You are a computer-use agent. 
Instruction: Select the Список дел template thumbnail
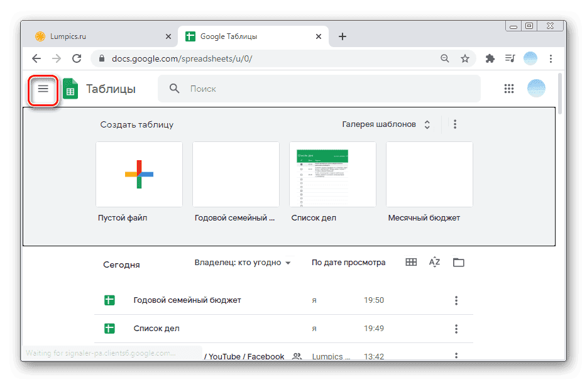[x=332, y=174]
